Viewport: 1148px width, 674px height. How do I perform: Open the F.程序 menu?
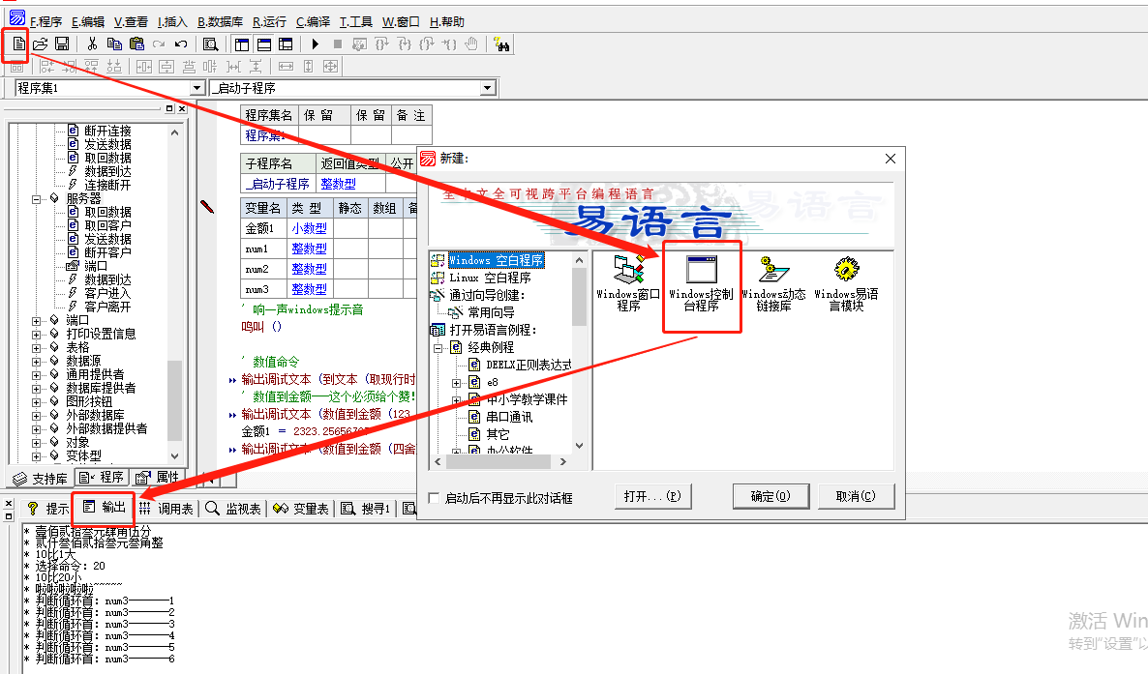coord(46,22)
